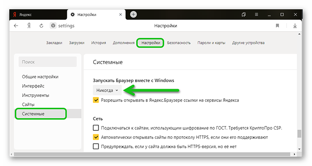Image resolution: width=312 pixels, height=166 pixels.
Task: Reload the page with the refresh icon
Action: (41, 26)
